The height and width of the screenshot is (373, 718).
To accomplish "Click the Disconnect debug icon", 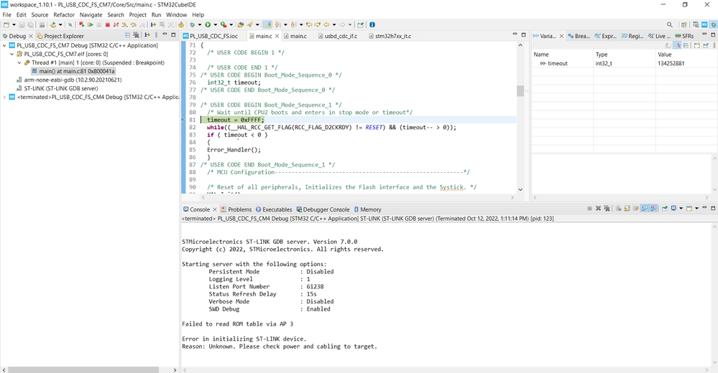I will coord(116,24).
